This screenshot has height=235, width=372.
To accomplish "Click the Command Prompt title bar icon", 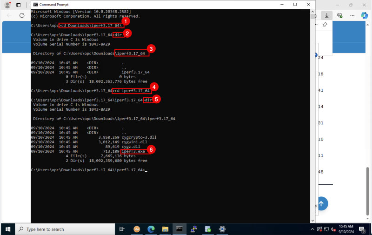I will pos(35,4).
